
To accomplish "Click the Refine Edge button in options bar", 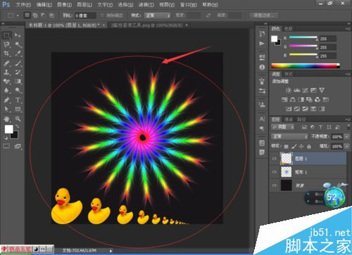I will pyautogui.click(x=263, y=15).
